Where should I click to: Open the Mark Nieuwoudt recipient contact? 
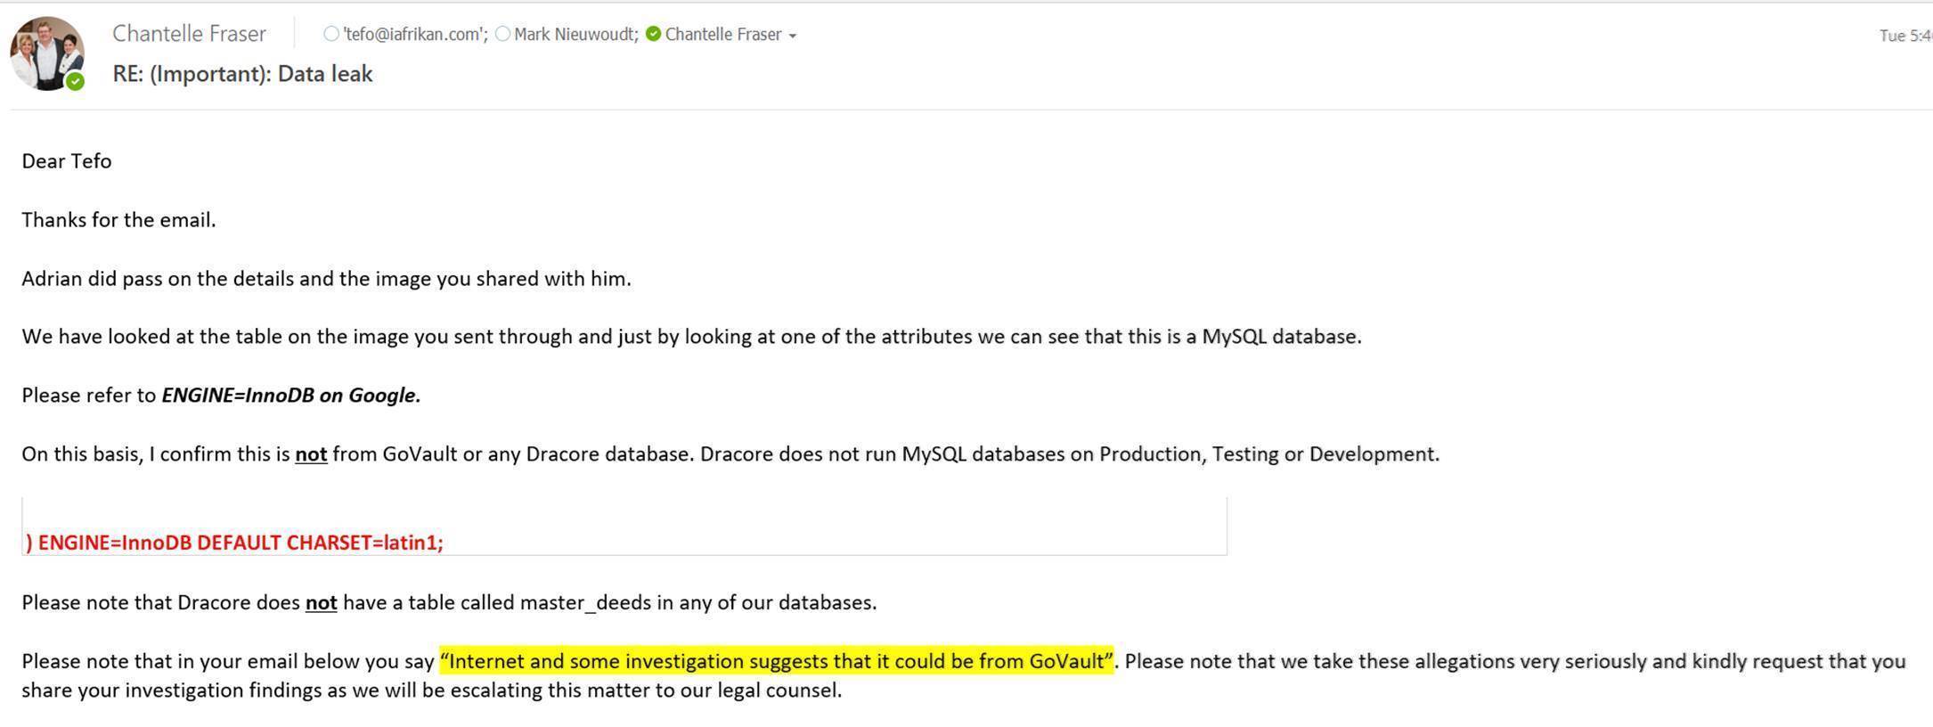click(x=575, y=34)
